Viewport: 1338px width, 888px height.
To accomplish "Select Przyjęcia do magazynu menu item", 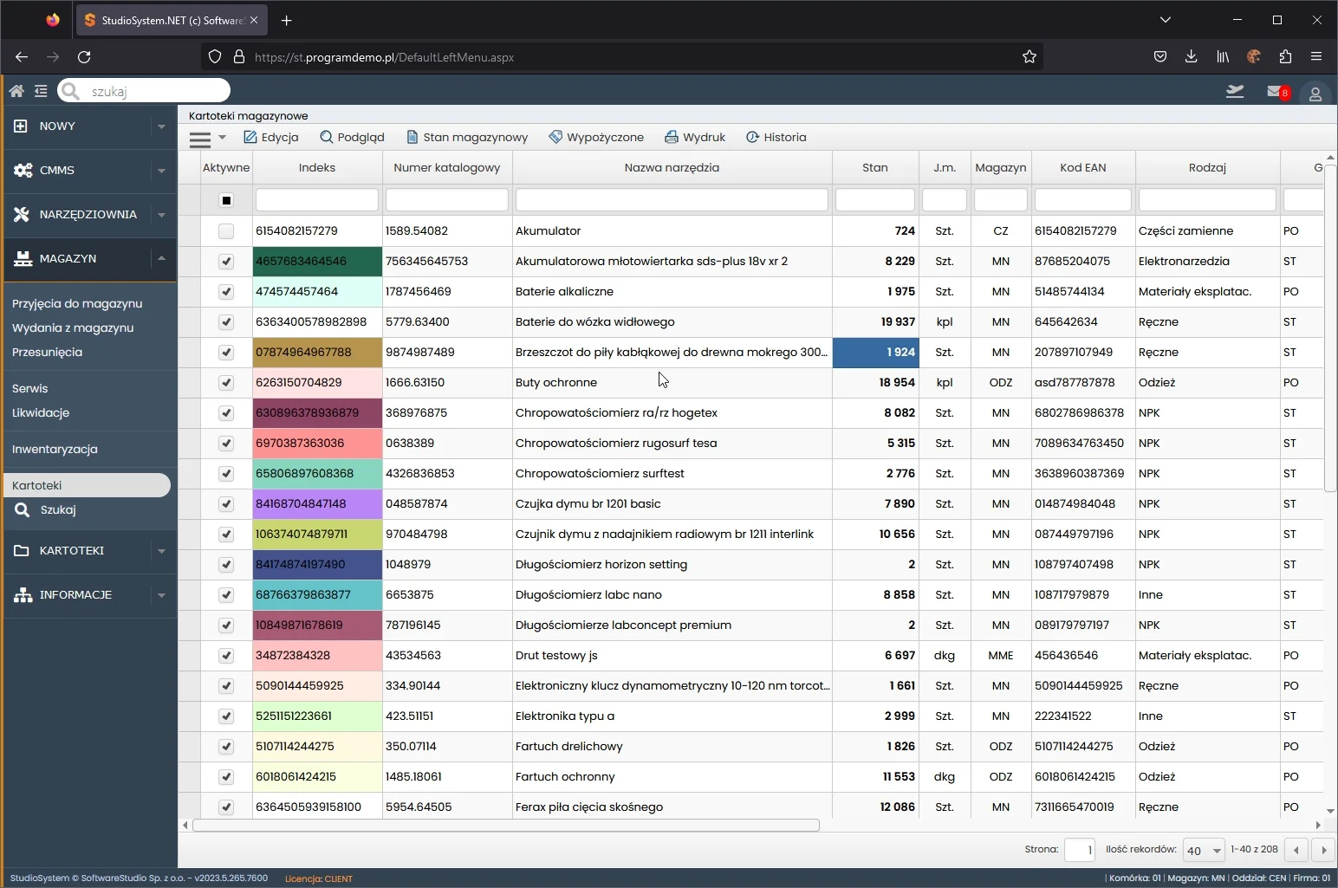I will (x=77, y=303).
